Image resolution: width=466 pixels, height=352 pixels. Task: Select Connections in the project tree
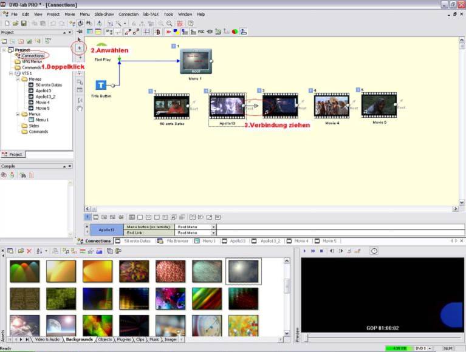[32, 56]
